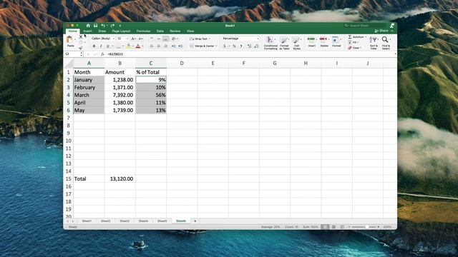Click the Fill down icon
Viewport: 458px width, 257px height.
pos(350,43)
